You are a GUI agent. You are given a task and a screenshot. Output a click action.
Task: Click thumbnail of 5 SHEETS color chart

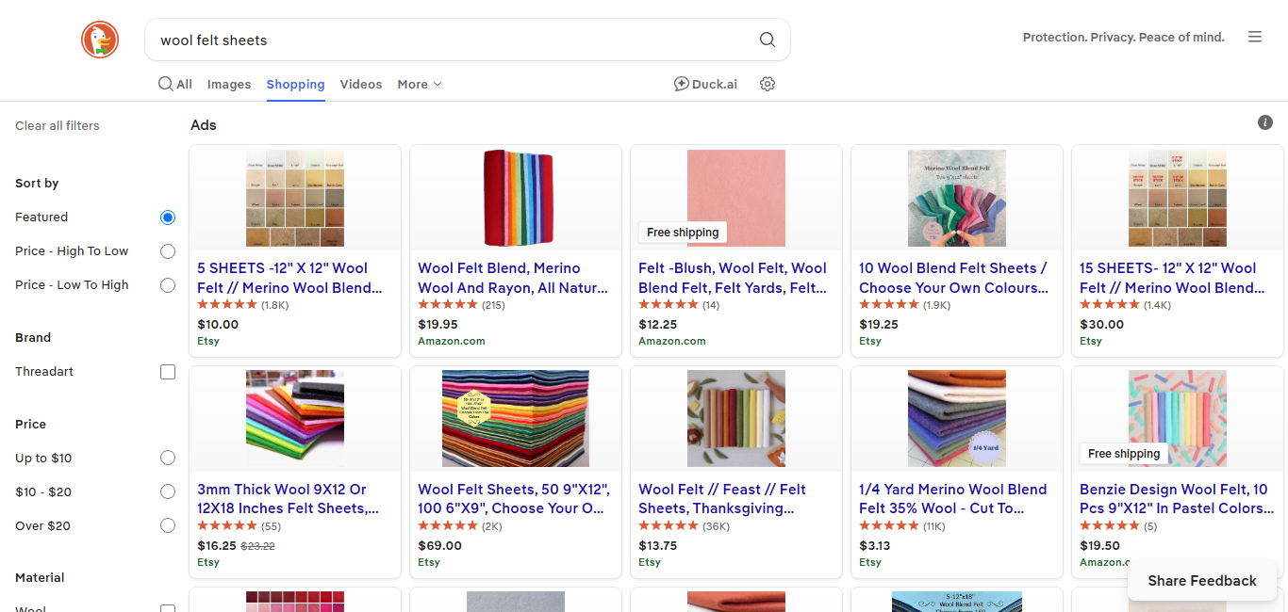(295, 198)
